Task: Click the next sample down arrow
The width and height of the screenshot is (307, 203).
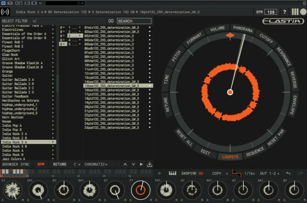Action: click(133, 164)
